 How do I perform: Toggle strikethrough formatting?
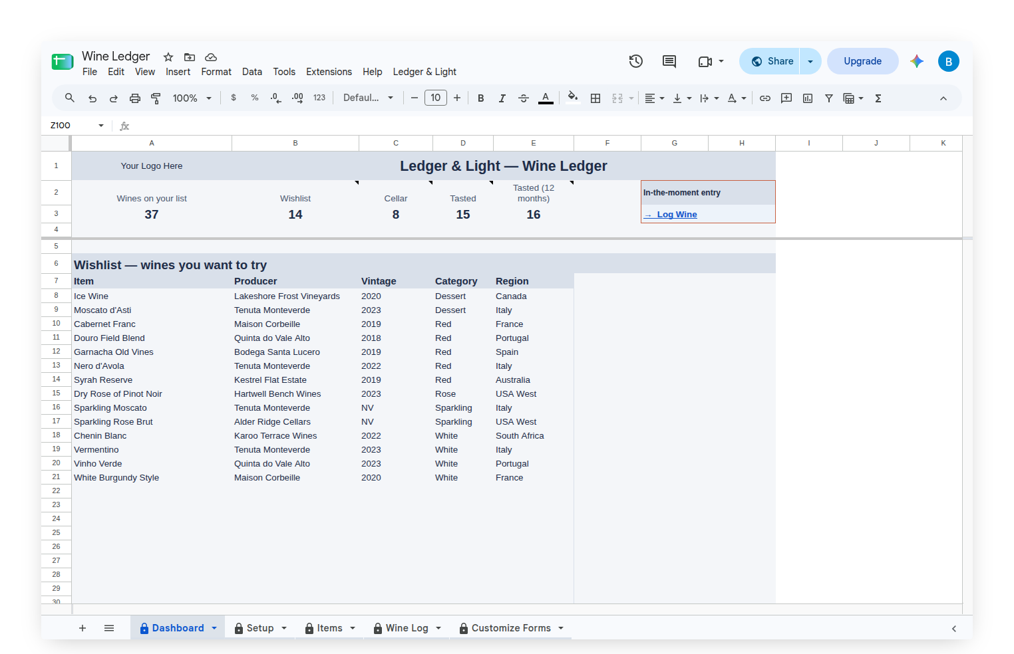(x=524, y=98)
